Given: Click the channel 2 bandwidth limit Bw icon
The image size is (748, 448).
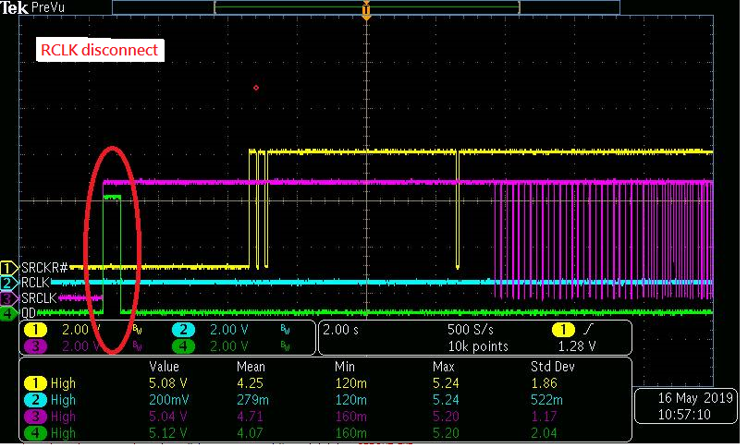Looking at the screenshot, I should pyautogui.click(x=286, y=330).
